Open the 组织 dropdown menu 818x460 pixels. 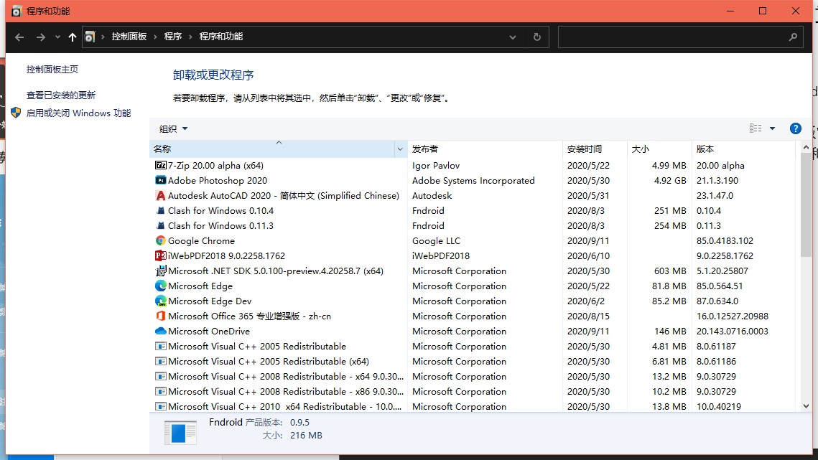[173, 129]
